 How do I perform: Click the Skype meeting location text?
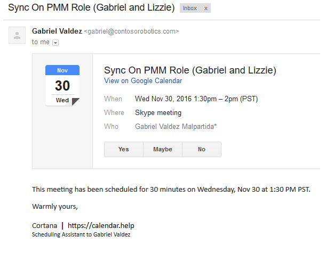point(158,112)
